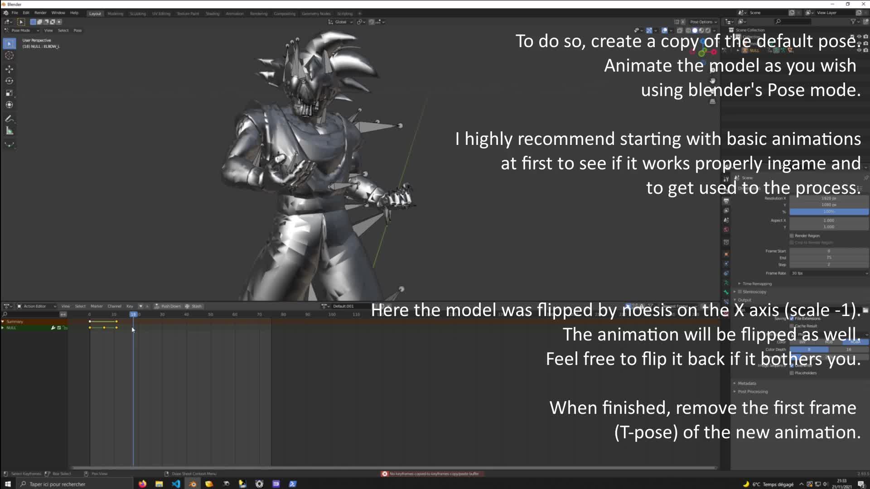Select the Scale tool
Image resolution: width=870 pixels, height=489 pixels.
(x=9, y=92)
